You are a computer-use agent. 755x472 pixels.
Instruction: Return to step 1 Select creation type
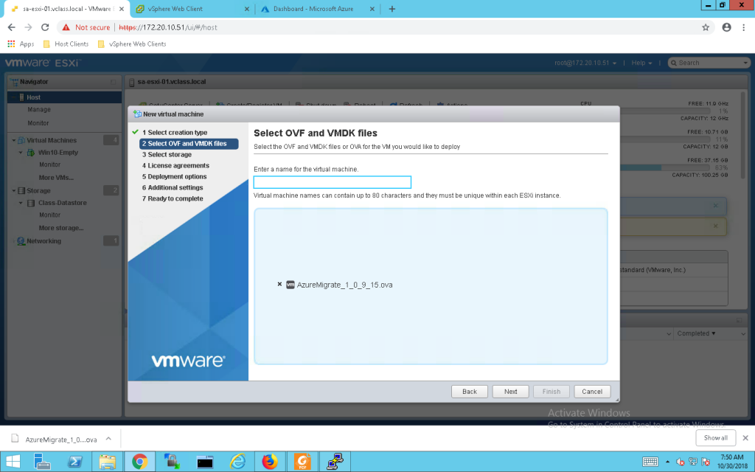click(174, 133)
